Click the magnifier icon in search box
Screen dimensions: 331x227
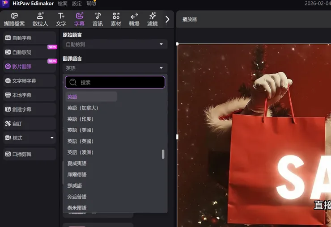pos(73,82)
